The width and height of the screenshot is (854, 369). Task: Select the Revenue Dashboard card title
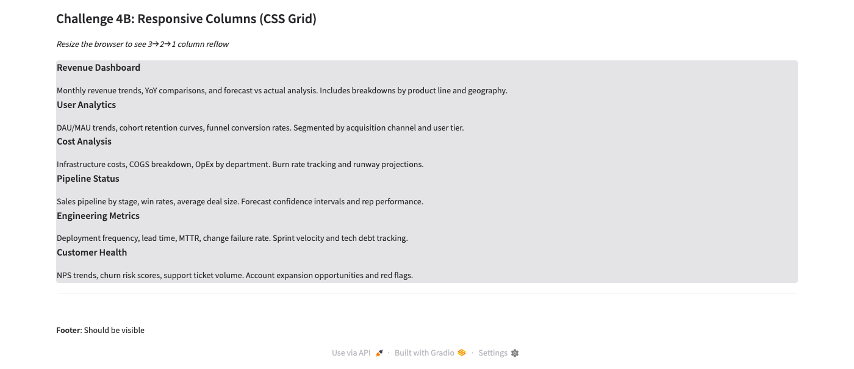click(98, 68)
